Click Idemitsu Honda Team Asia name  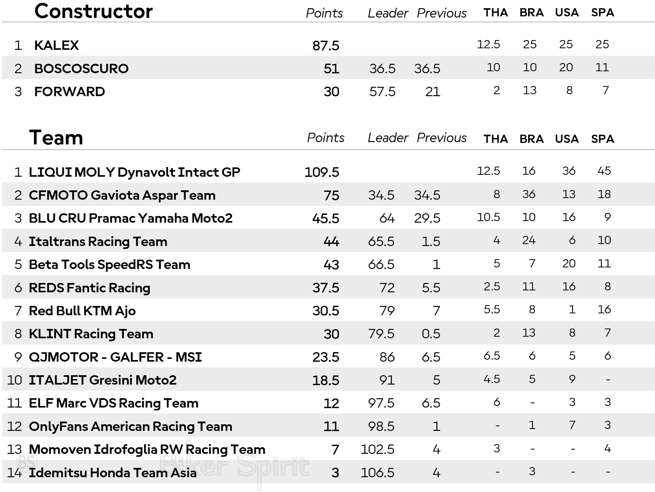(x=112, y=473)
